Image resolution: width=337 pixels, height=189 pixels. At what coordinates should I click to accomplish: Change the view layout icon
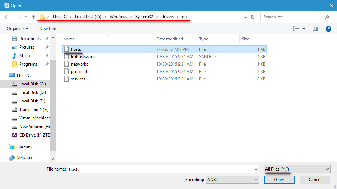coord(296,29)
